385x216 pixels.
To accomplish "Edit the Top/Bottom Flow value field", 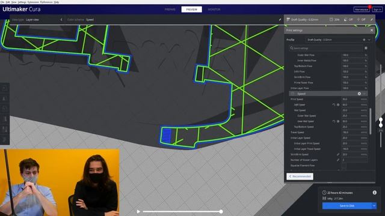I will (354, 66).
